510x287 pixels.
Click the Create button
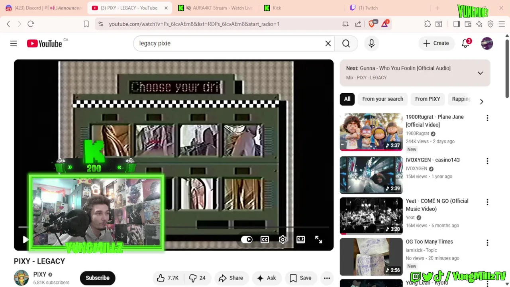(436, 43)
